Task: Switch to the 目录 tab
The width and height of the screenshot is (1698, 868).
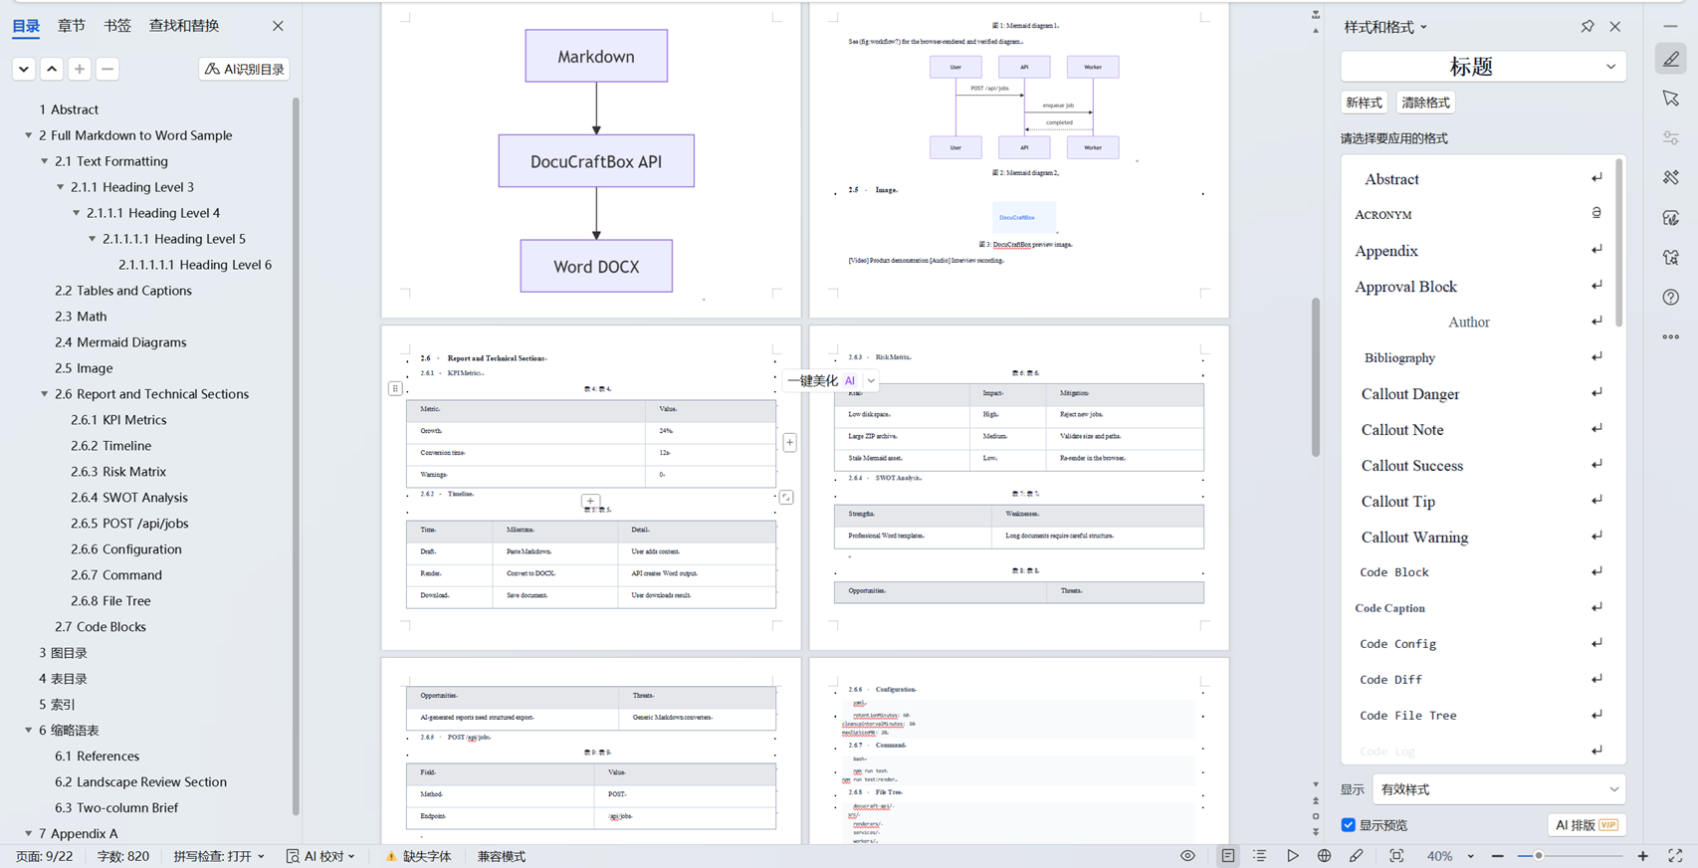Action: pos(26,26)
